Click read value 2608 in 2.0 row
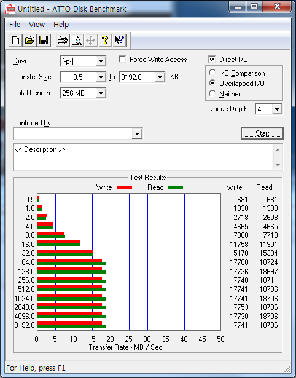Viewport: 296px width, 378px height. (270, 218)
